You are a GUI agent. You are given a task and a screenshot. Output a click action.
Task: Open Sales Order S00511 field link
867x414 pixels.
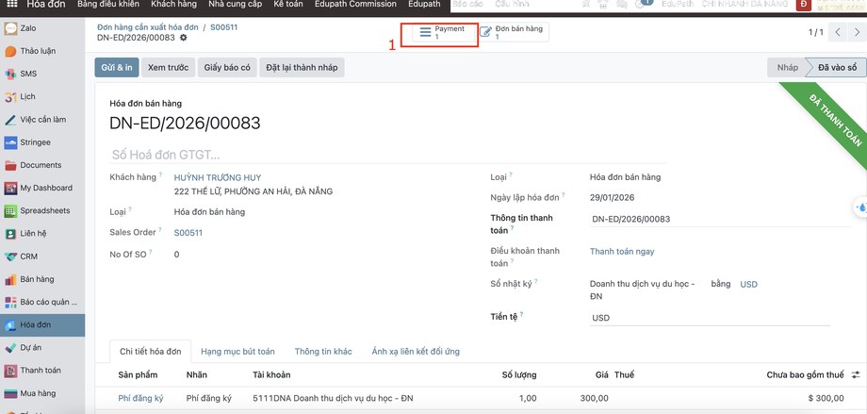188,233
